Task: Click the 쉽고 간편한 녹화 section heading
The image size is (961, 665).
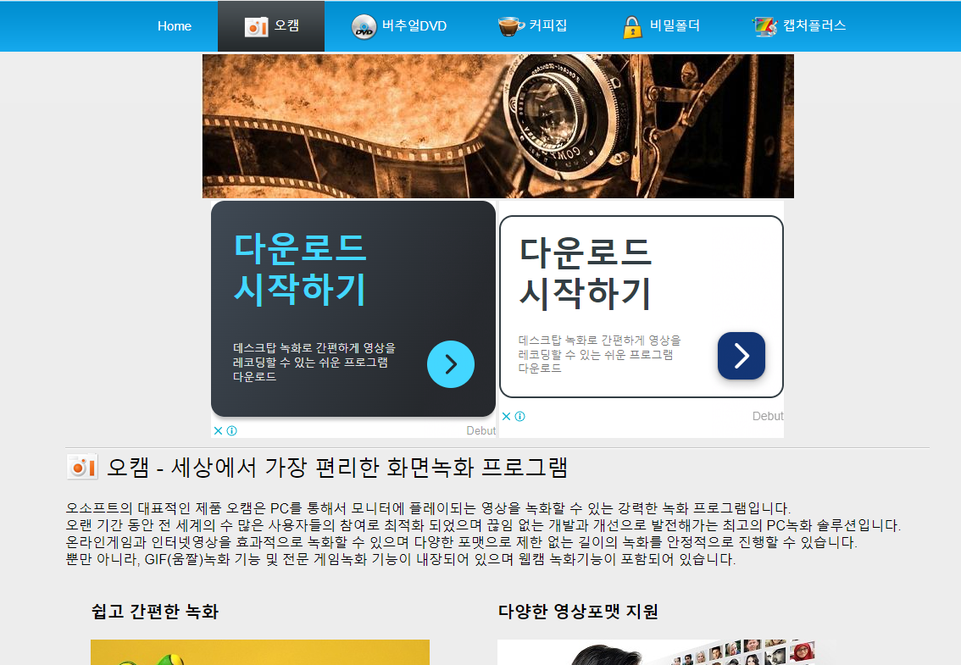Action: click(x=154, y=612)
